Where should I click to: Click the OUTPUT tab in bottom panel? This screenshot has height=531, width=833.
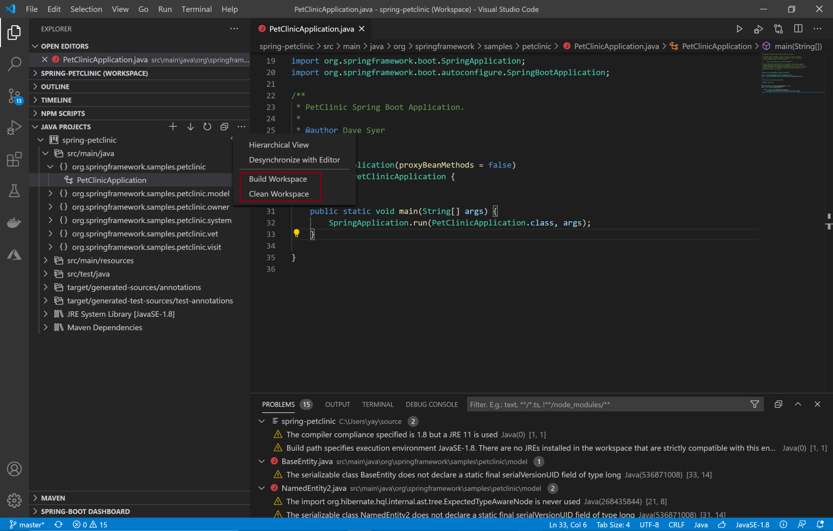tap(337, 404)
